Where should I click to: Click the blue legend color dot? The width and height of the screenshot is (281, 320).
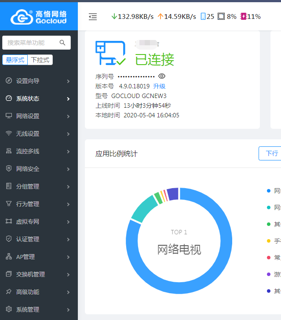pyautogui.click(x=268, y=191)
